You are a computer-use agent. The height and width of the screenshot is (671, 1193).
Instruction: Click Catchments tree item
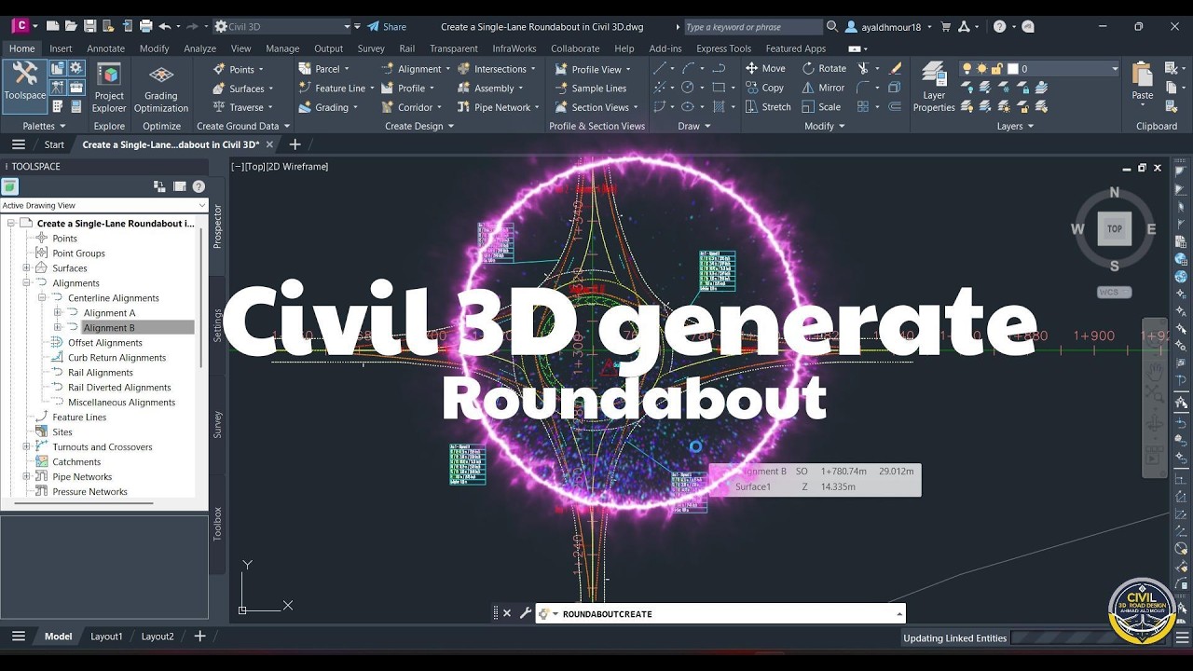76,462
